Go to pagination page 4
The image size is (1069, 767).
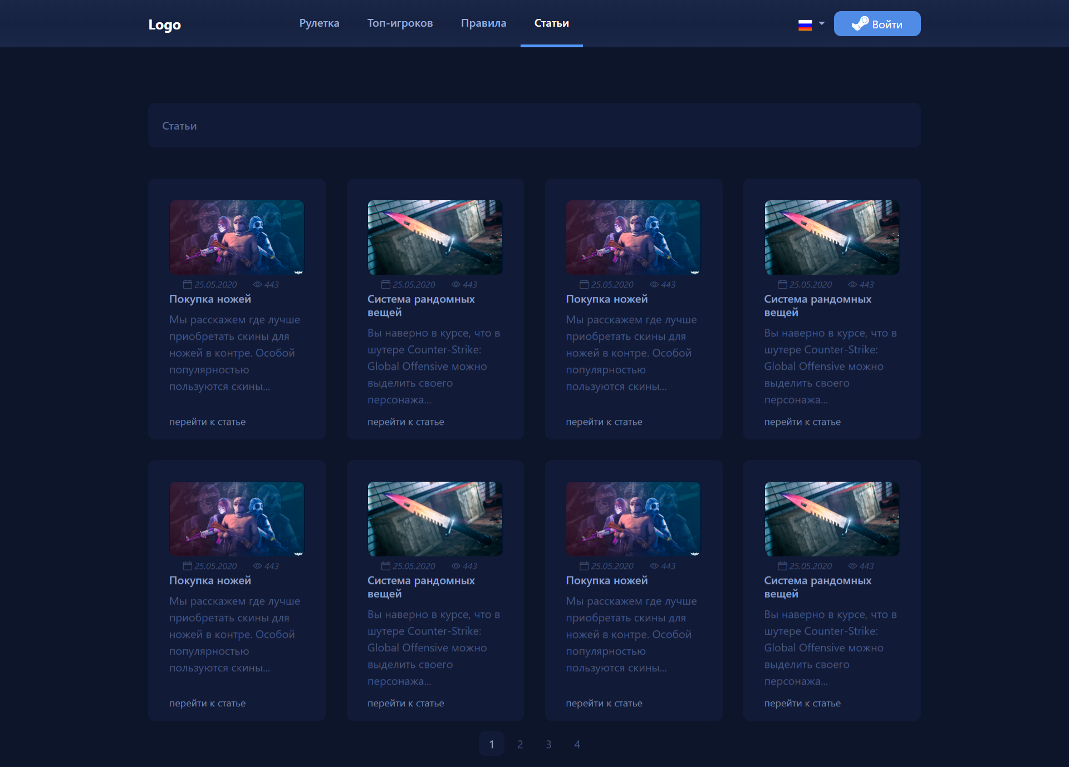point(577,744)
